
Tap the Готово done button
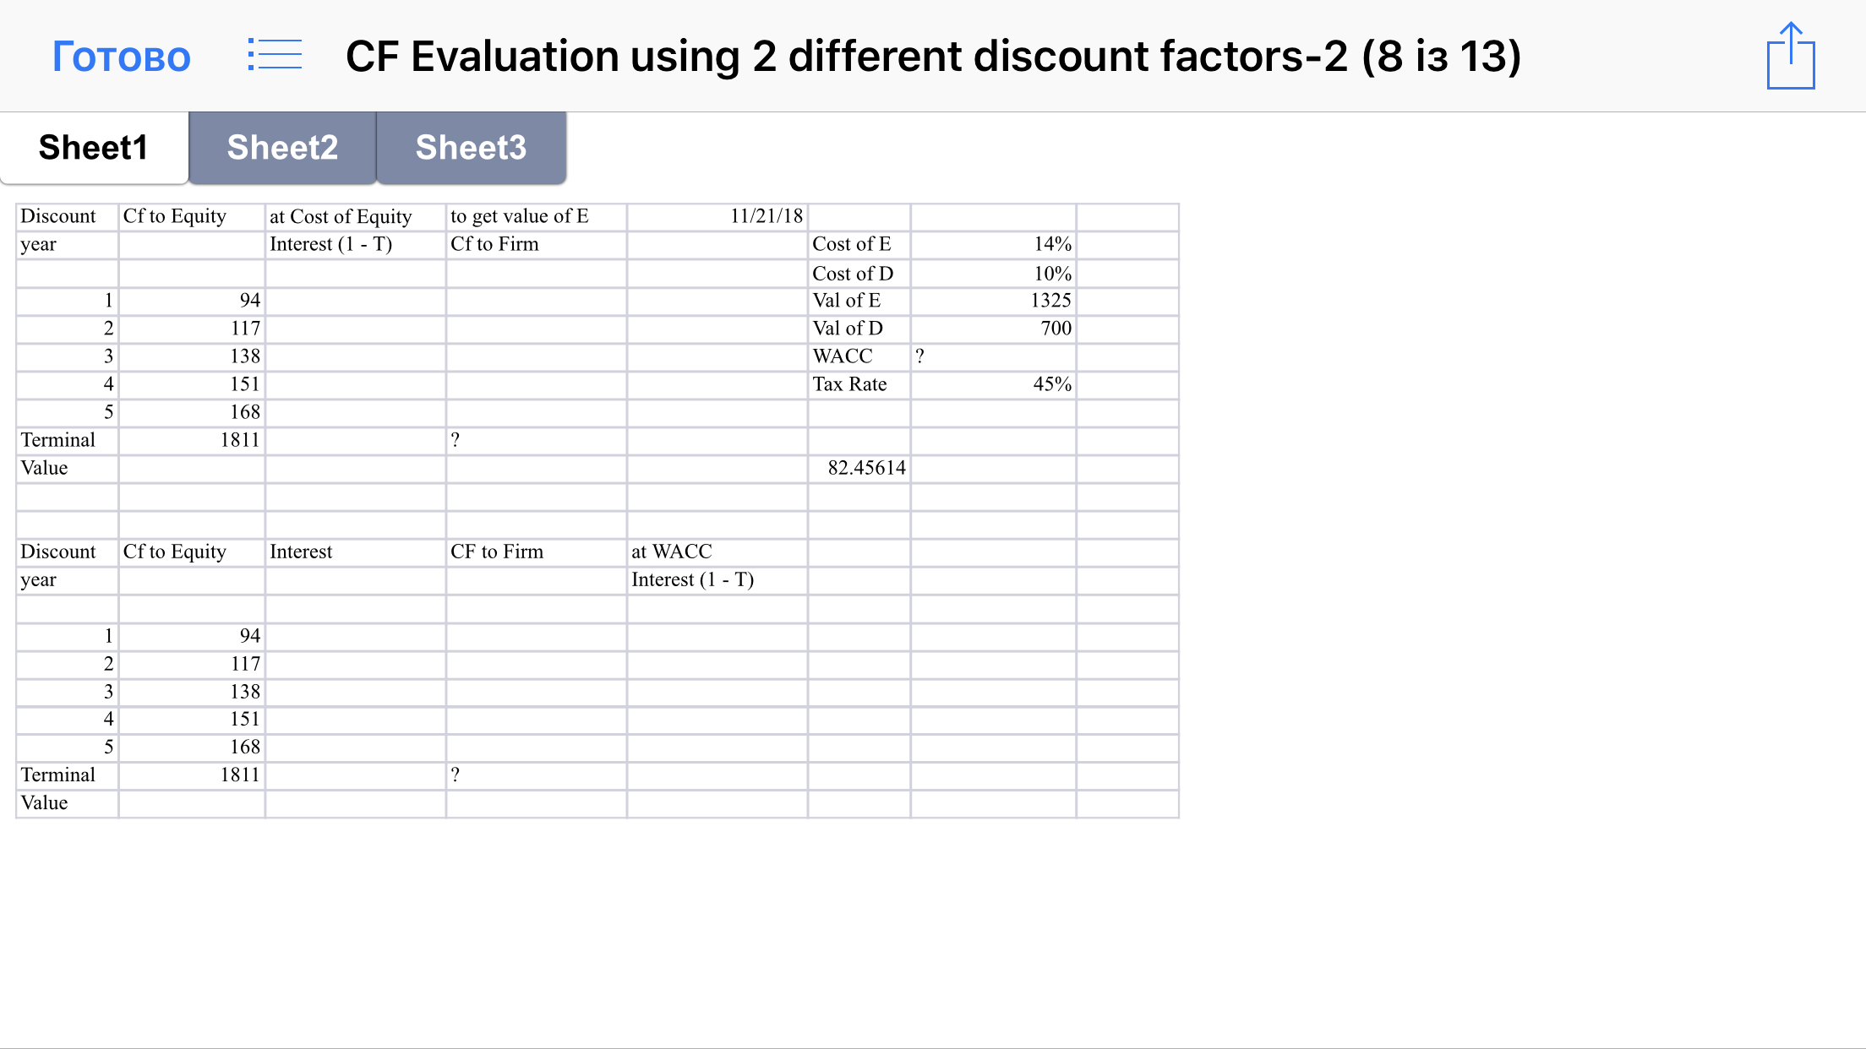point(122,57)
